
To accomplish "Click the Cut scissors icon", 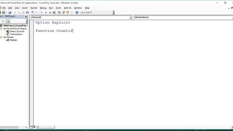I will [x=15, y=12].
